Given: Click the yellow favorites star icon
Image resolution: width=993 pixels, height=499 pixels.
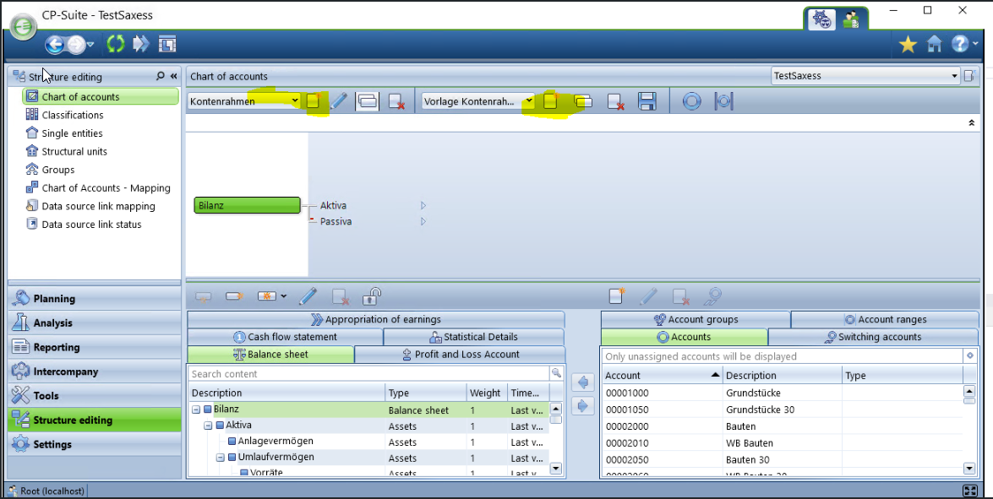Looking at the screenshot, I should [908, 45].
